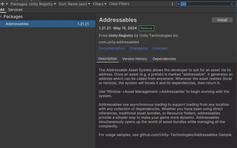
Task: Click the plus add package icon
Action: click(x=2, y=4)
